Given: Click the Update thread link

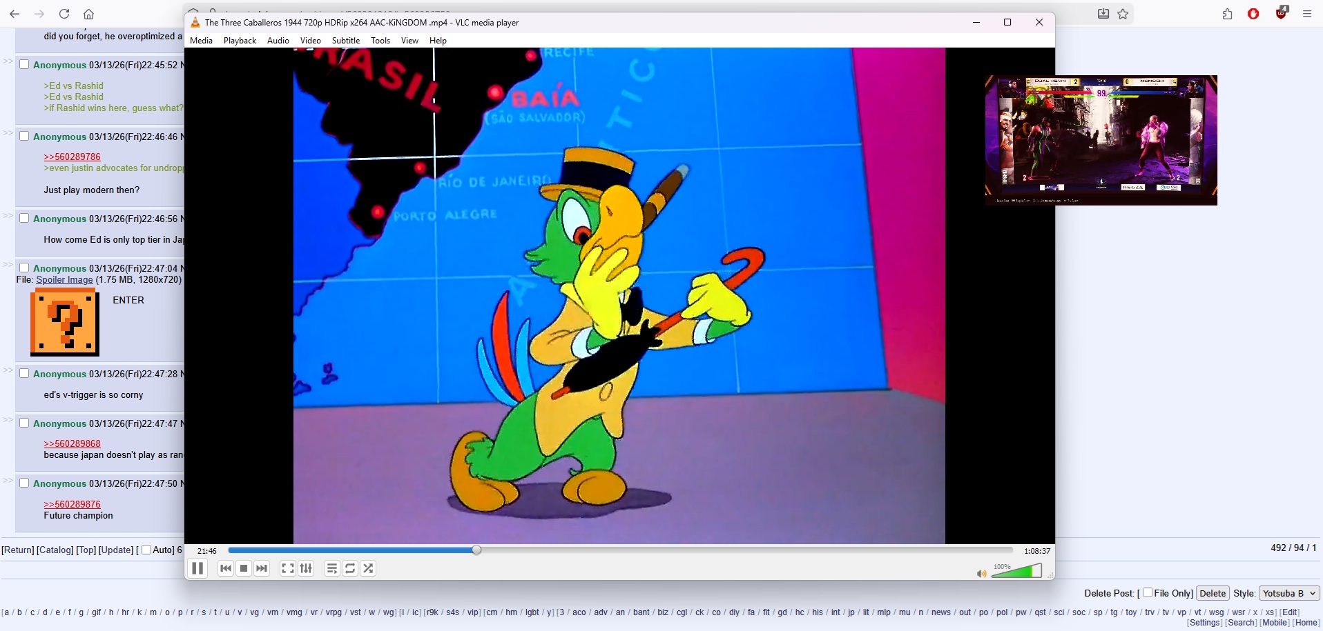Looking at the screenshot, I should pos(116,550).
